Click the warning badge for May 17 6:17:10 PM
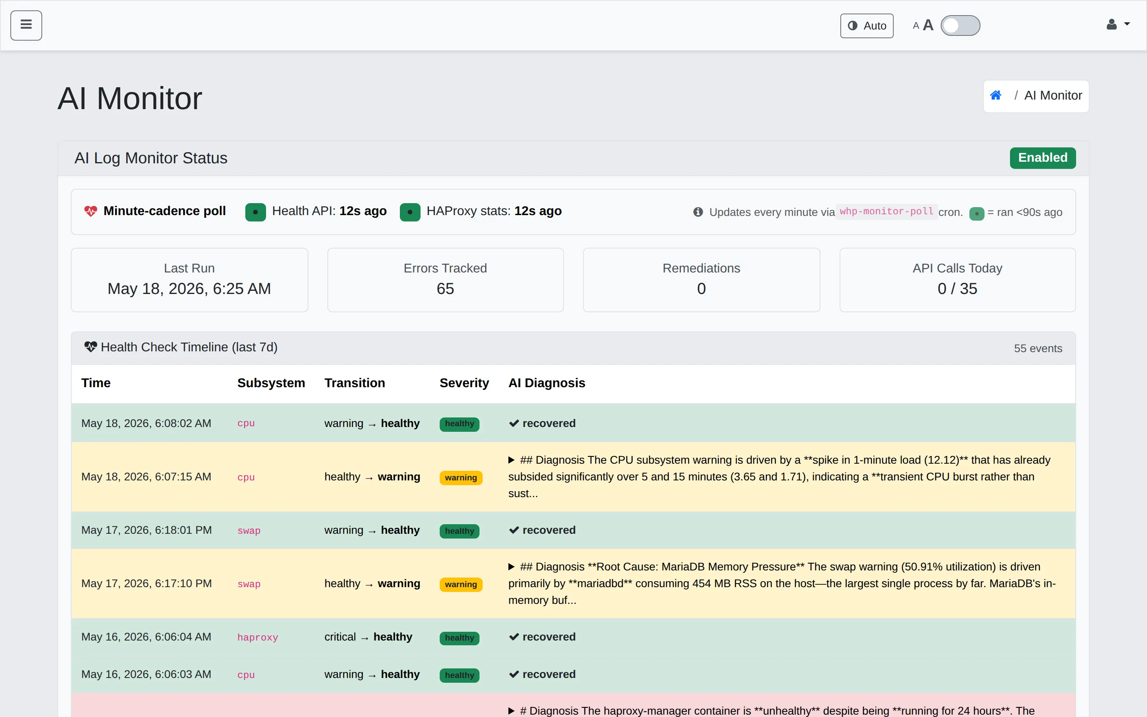 [461, 584]
